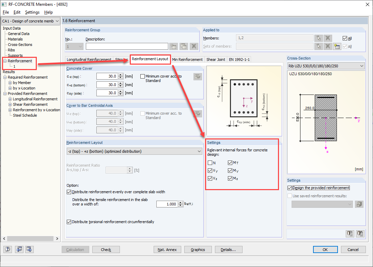Toggle the N internal force checkbox
The width and height of the screenshot is (373, 267).
click(210, 163)
